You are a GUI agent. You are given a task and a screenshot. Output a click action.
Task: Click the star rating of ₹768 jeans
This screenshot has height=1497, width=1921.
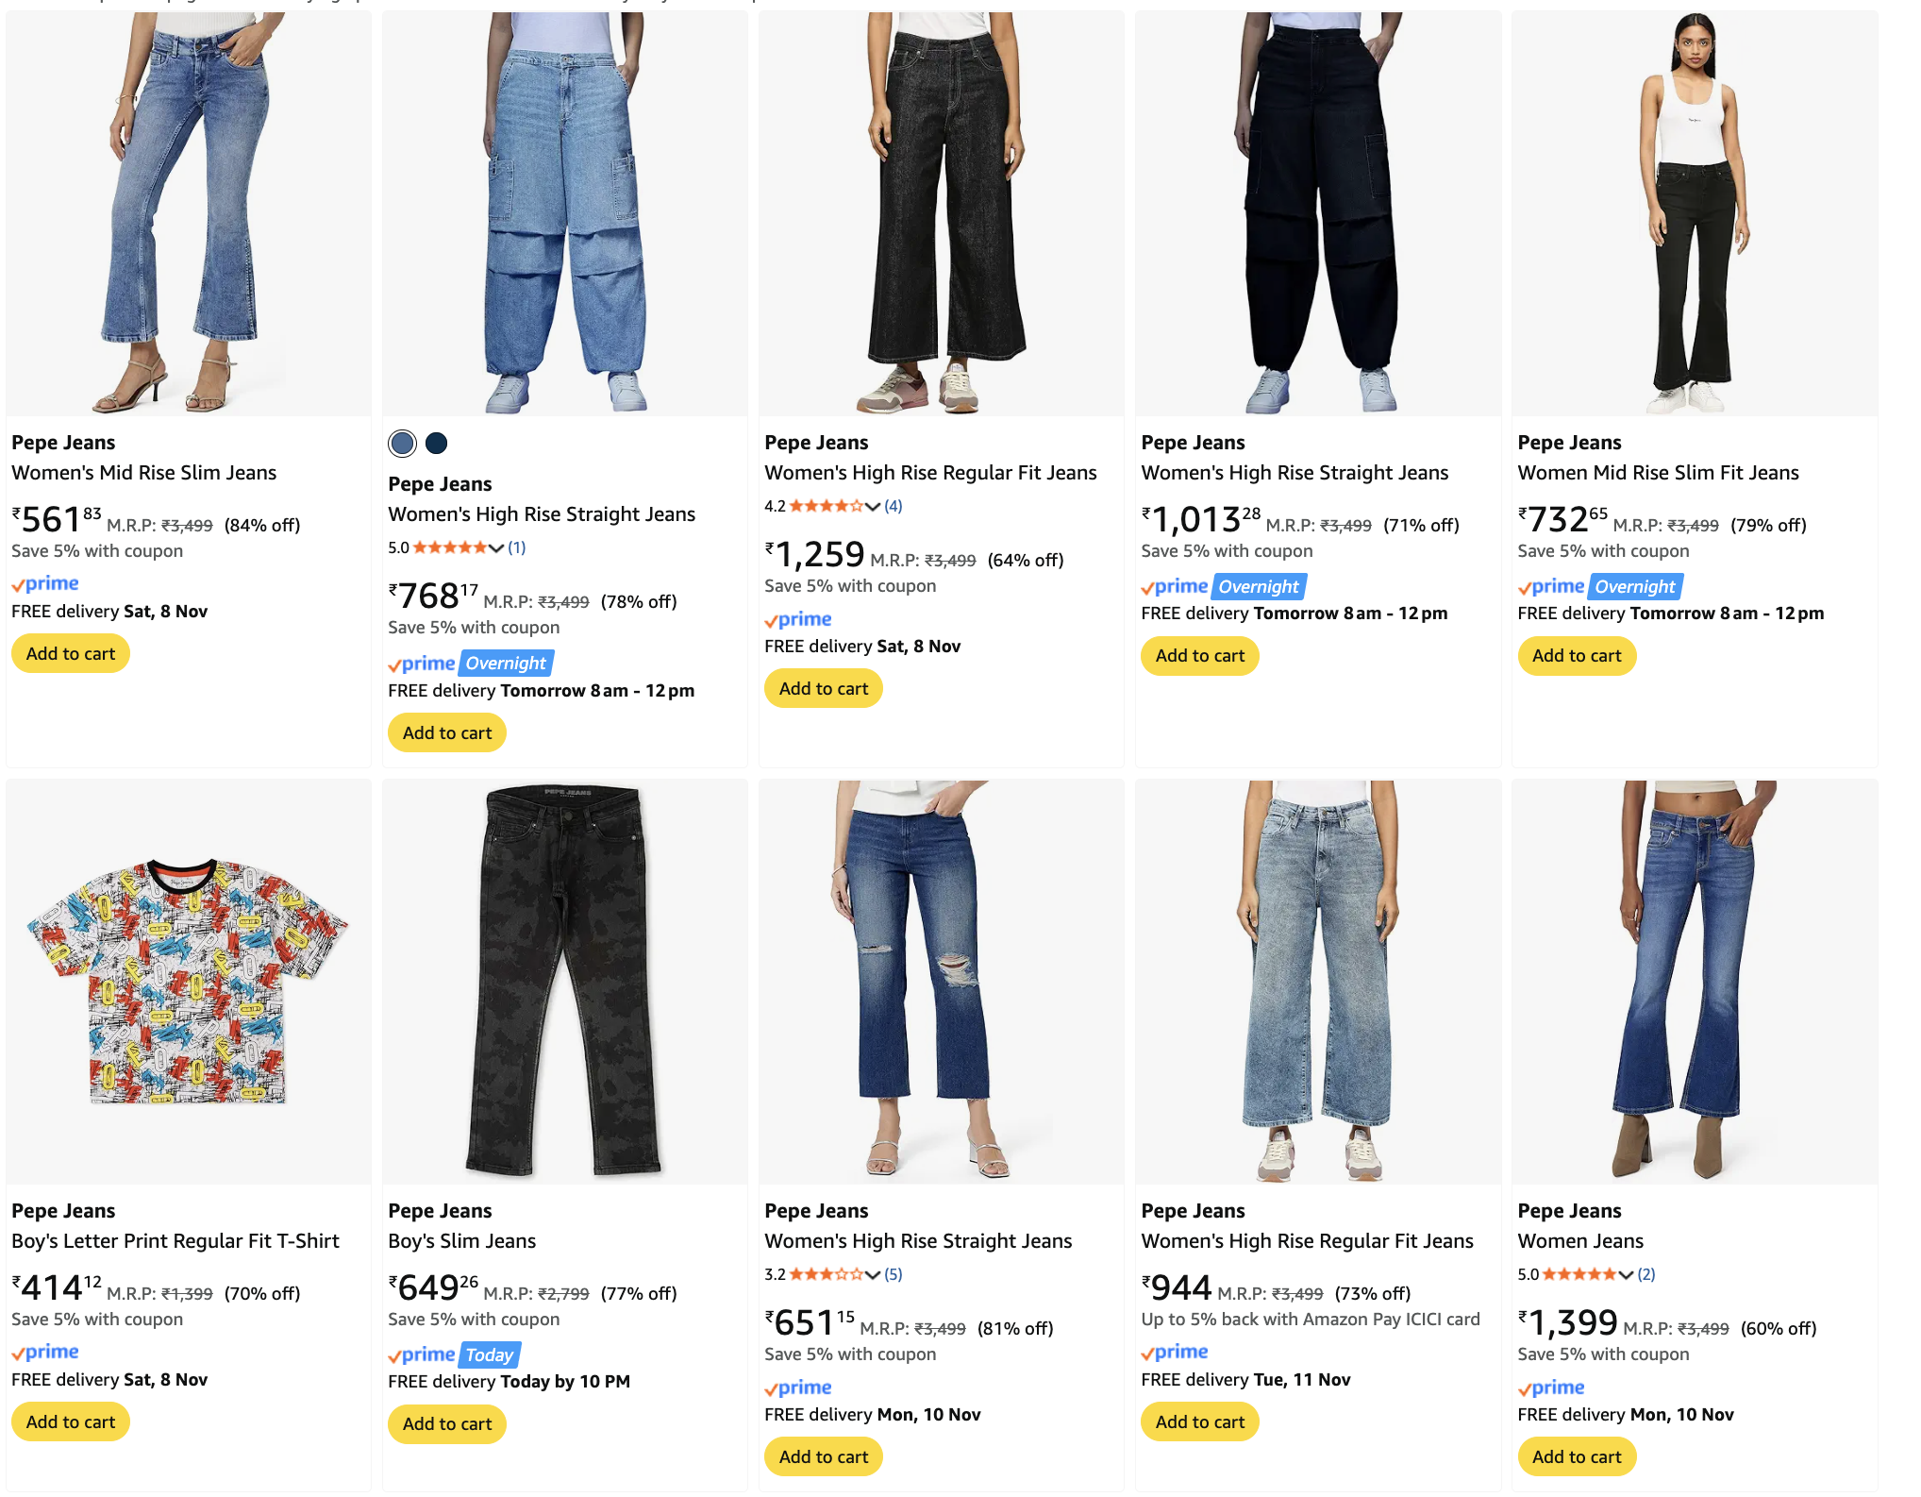tap(449, 547)
